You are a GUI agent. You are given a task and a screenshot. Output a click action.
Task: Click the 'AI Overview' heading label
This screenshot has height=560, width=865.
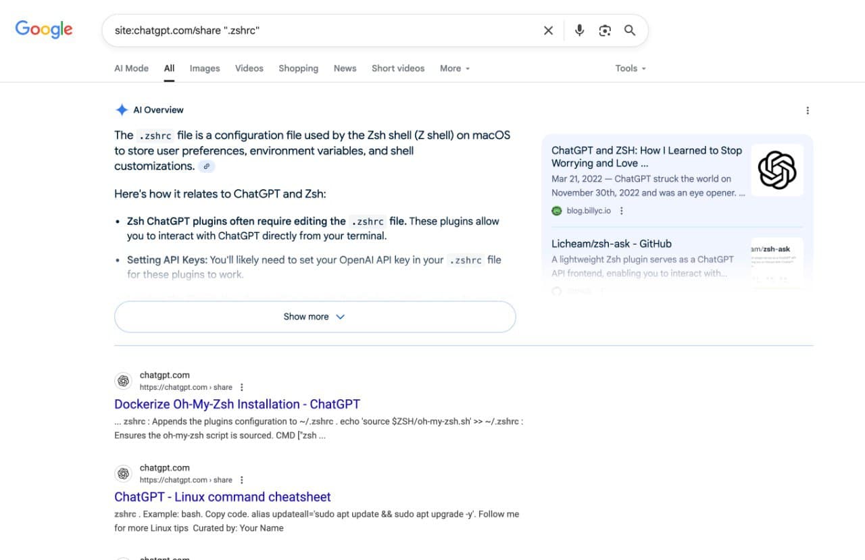pyautogui.click(x=158, y=109)
